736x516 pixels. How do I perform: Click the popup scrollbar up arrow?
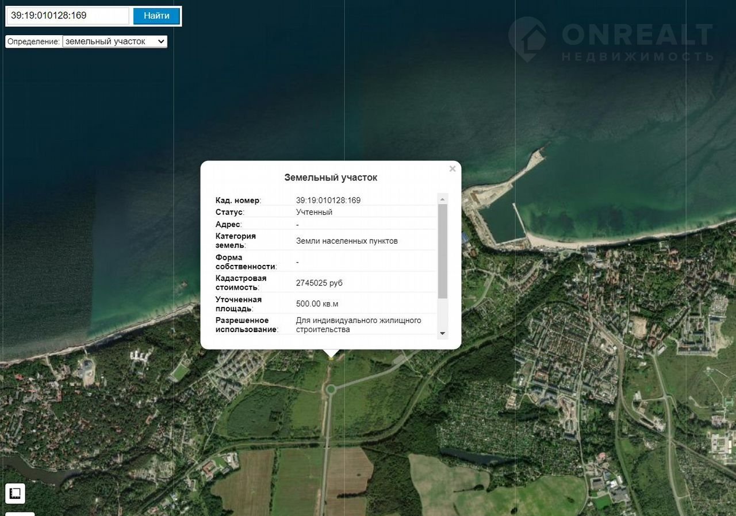[x=442, y=199]
